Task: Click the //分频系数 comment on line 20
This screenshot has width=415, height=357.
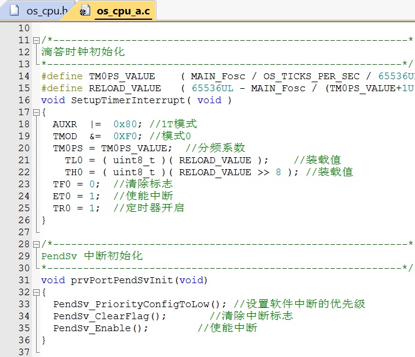Action: [x=215, y=148]
